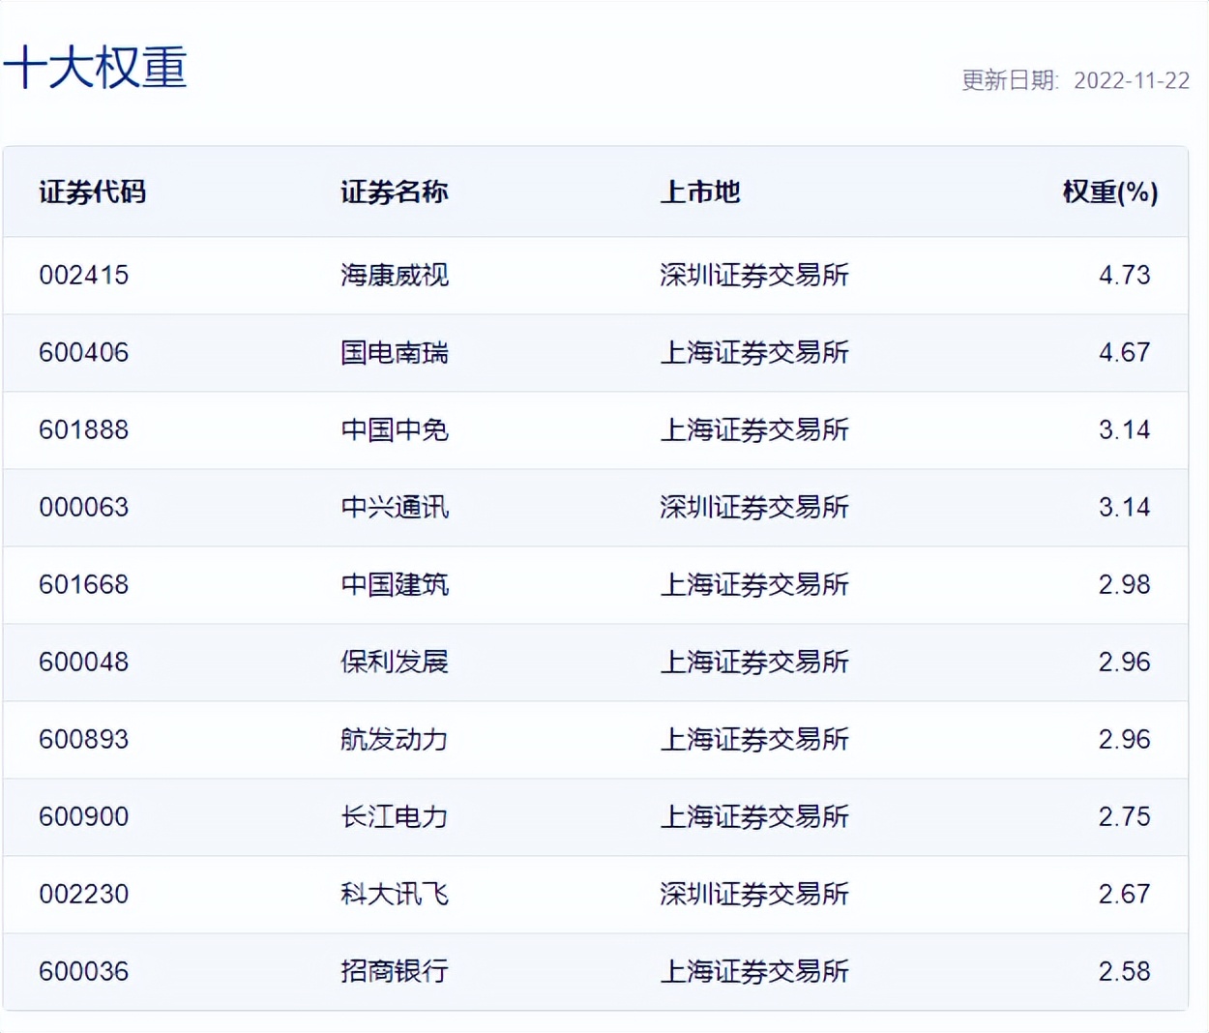Open 招商银行 stock code 600036

click(83, 971)
